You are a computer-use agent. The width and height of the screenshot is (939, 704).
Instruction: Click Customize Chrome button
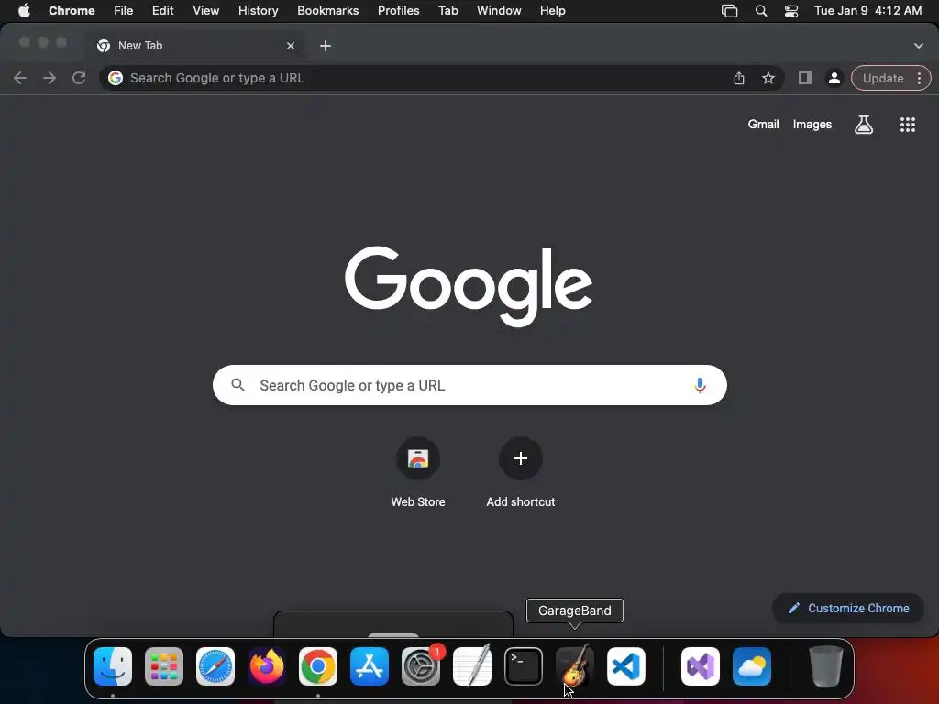848,609
